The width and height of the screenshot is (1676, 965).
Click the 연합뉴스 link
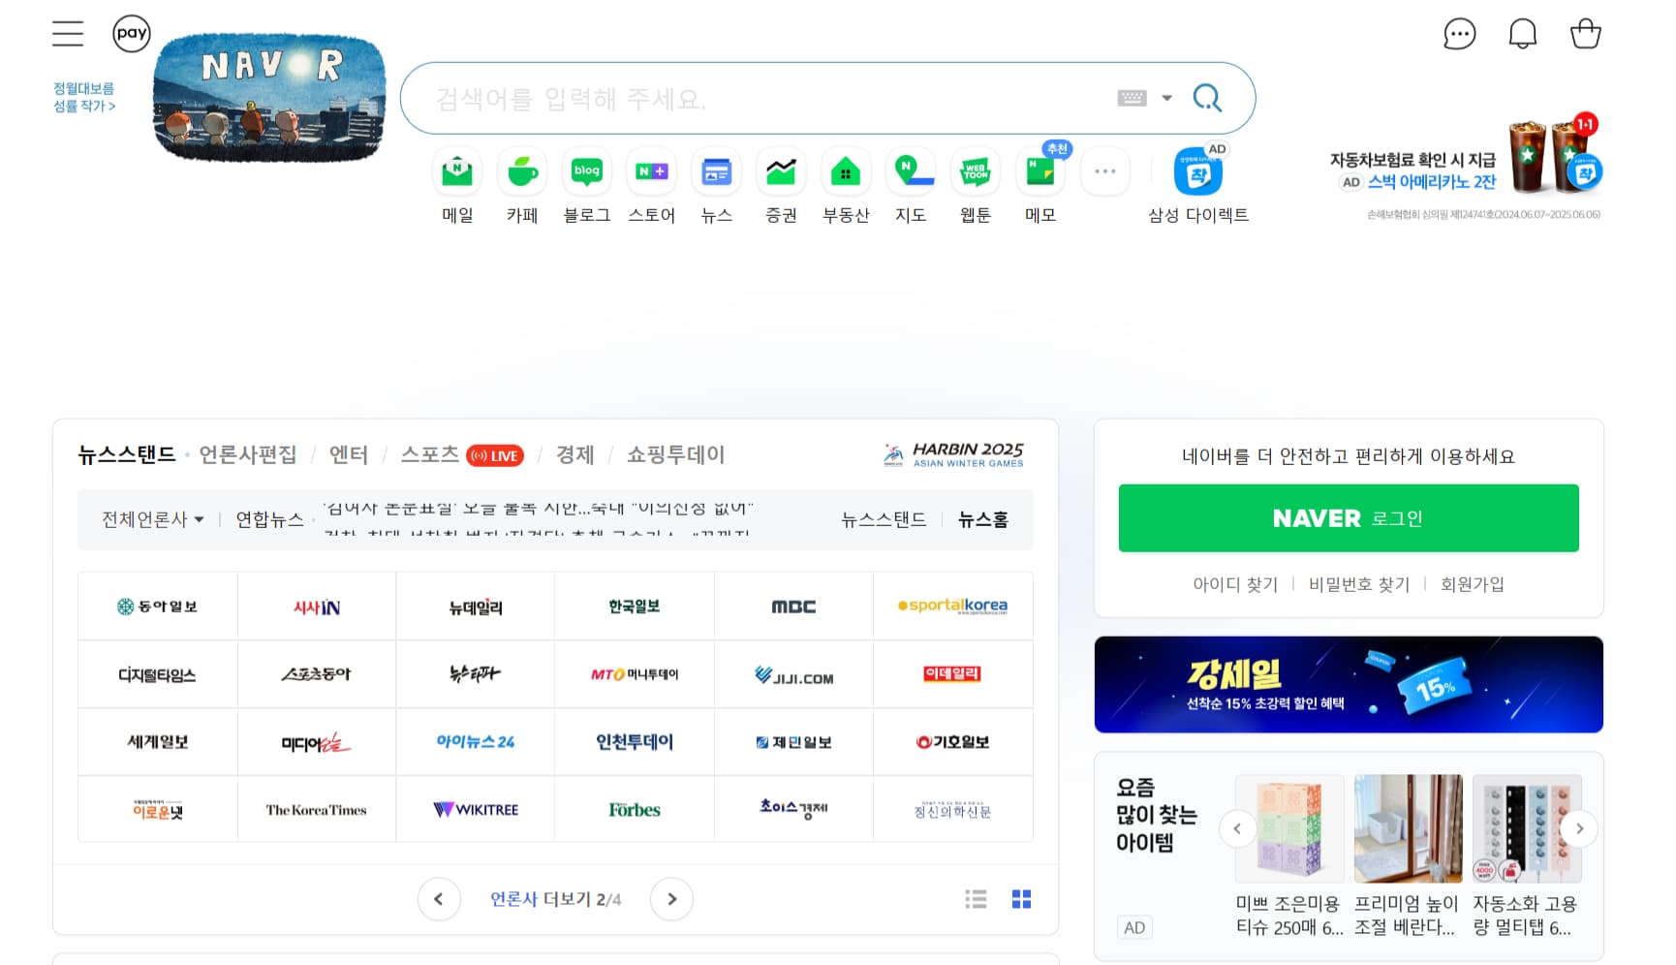coord(269,520)
